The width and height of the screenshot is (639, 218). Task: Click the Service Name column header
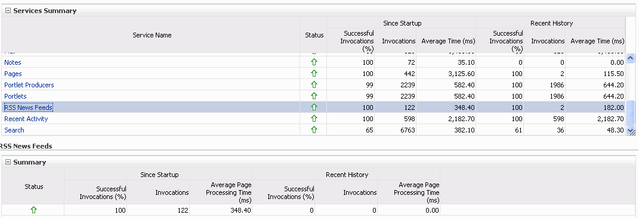pos(151,35)
